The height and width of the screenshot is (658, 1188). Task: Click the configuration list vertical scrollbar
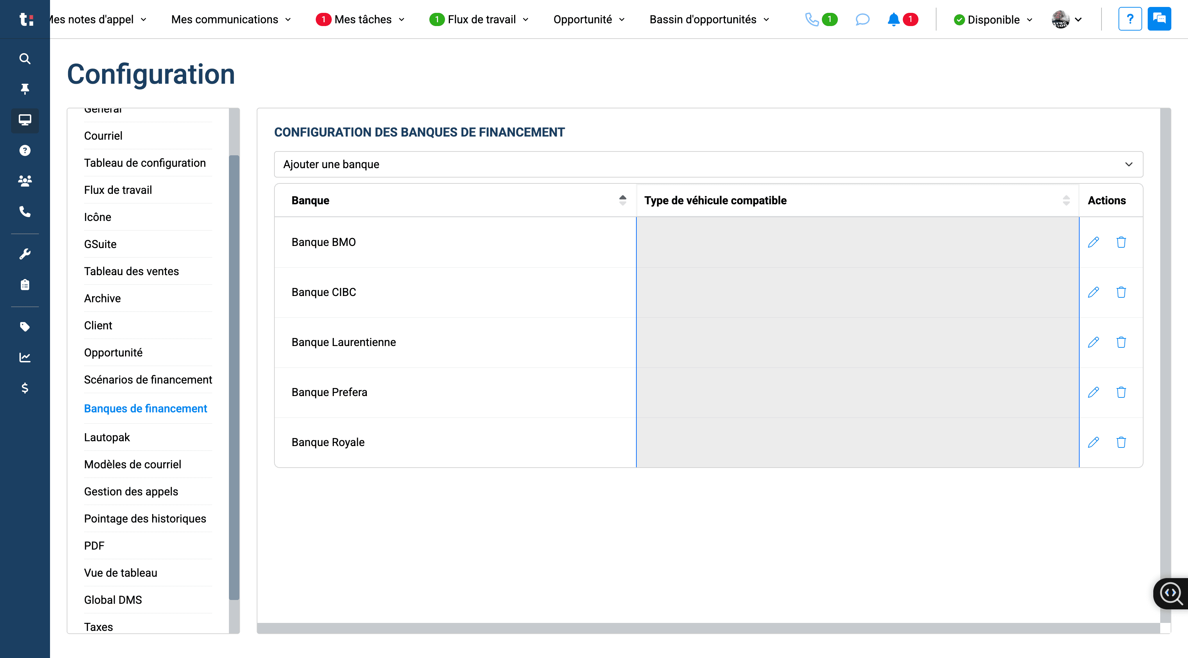(x=234, y=377)
